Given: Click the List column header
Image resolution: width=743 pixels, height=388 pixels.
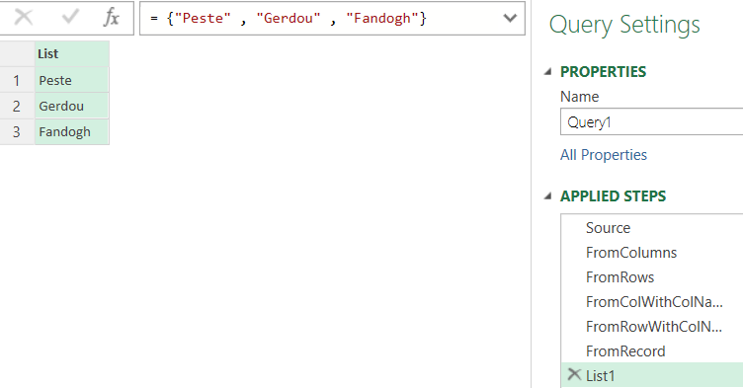Looking at the screenshot, I should tap(72, 53).
